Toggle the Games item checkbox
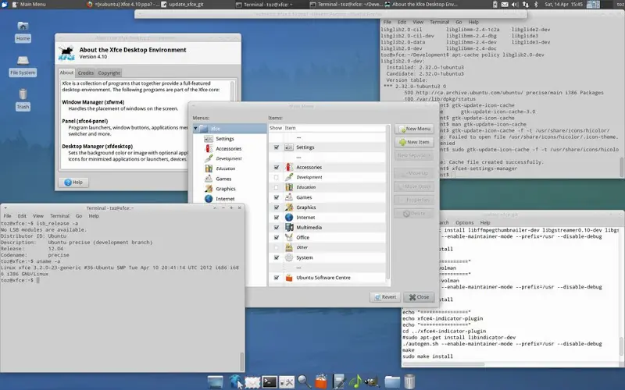625x390 pixels. pos(277,197)
